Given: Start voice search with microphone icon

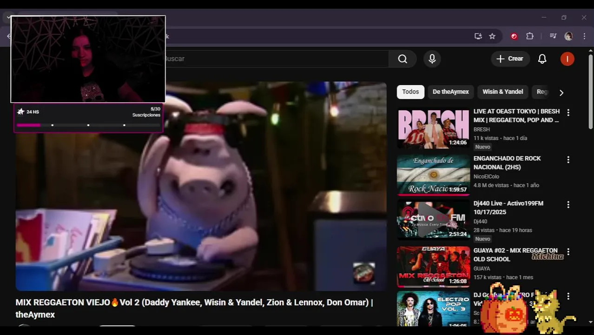Looking at the screenshot, I should [432, 59].
